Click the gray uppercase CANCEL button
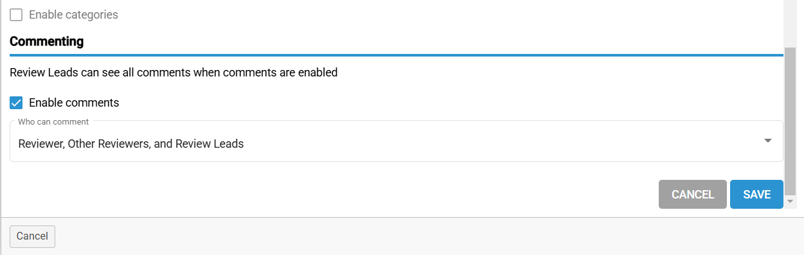Image resolution: width=804 pixels, height=255 pixels. [693, 195]
